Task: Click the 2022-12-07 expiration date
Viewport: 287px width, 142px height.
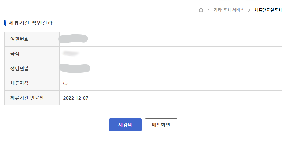Action: coord(76,98)
